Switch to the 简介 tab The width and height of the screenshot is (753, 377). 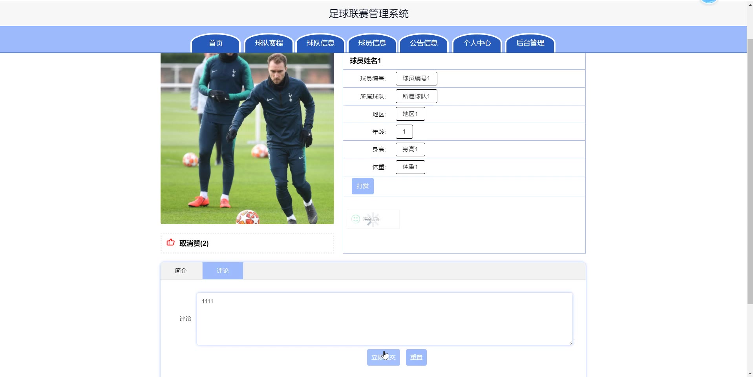(x=181, y=271)
